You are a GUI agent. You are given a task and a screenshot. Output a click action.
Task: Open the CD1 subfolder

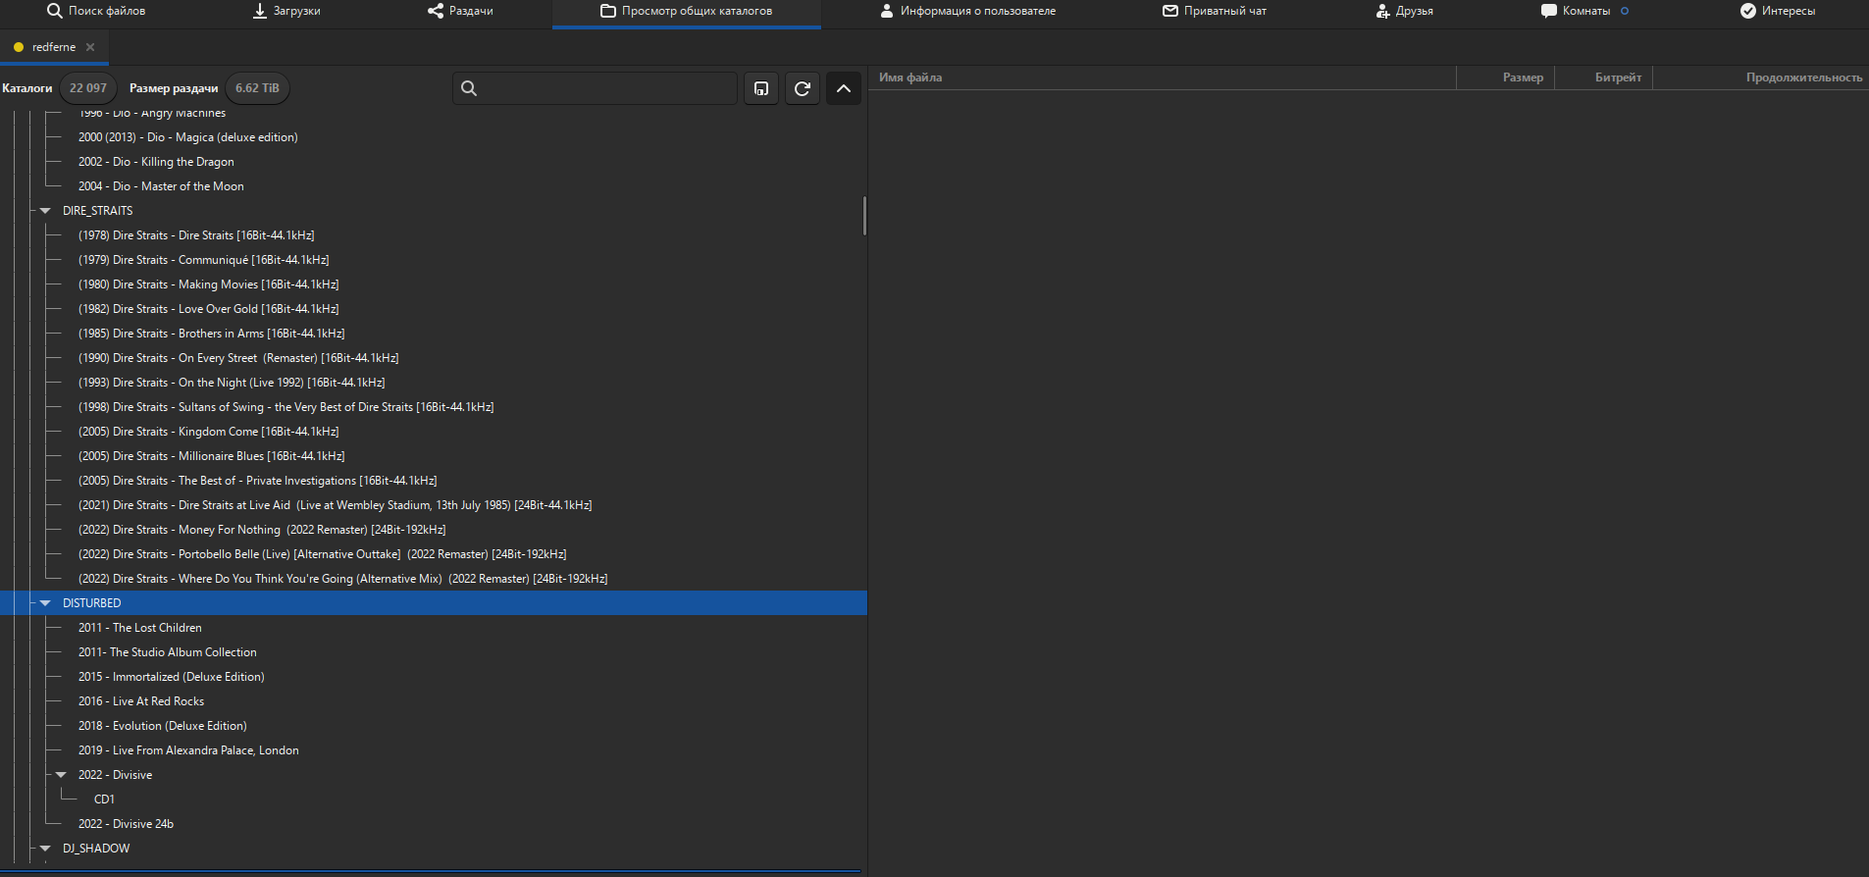[104, 800]
